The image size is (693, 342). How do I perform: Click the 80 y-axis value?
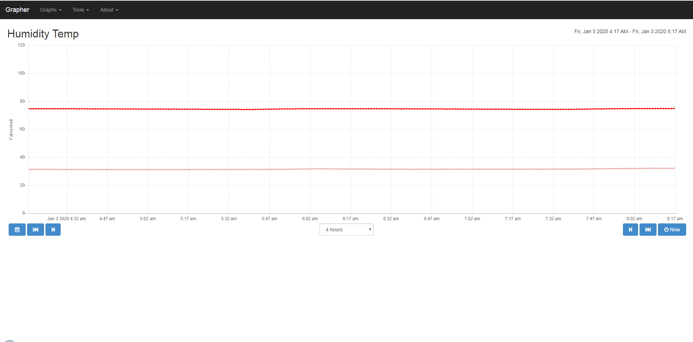click(x=22, y=101)
